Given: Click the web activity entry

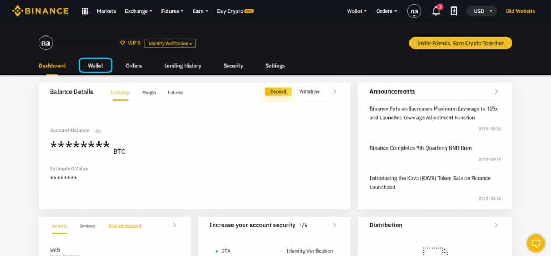Looking at the screenshot, I should click(x=55, y=250).
